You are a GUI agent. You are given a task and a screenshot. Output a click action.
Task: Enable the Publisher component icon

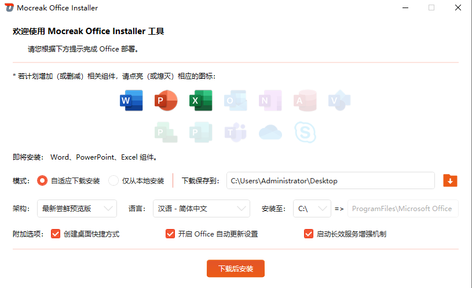click(x=201, y=132)
